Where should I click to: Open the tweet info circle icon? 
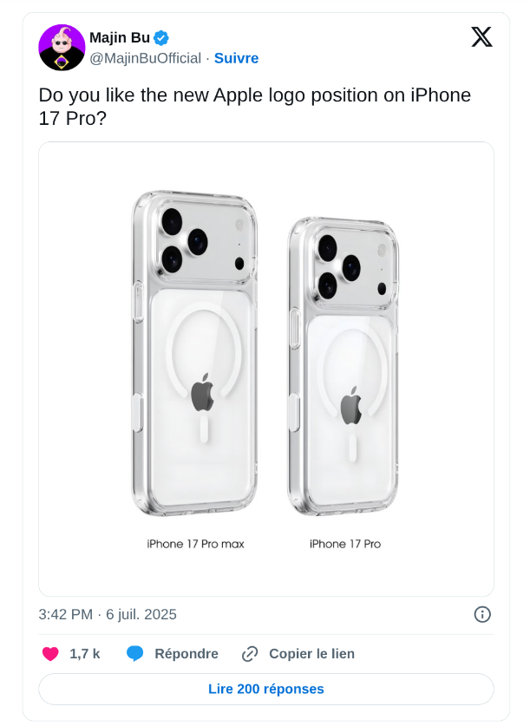tap(482, 614)
